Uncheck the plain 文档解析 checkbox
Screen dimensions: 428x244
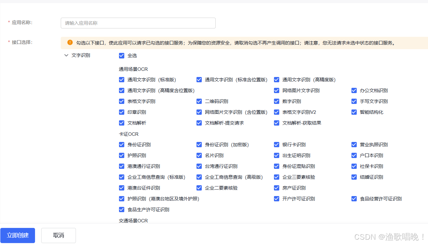[x=121, y=123]
